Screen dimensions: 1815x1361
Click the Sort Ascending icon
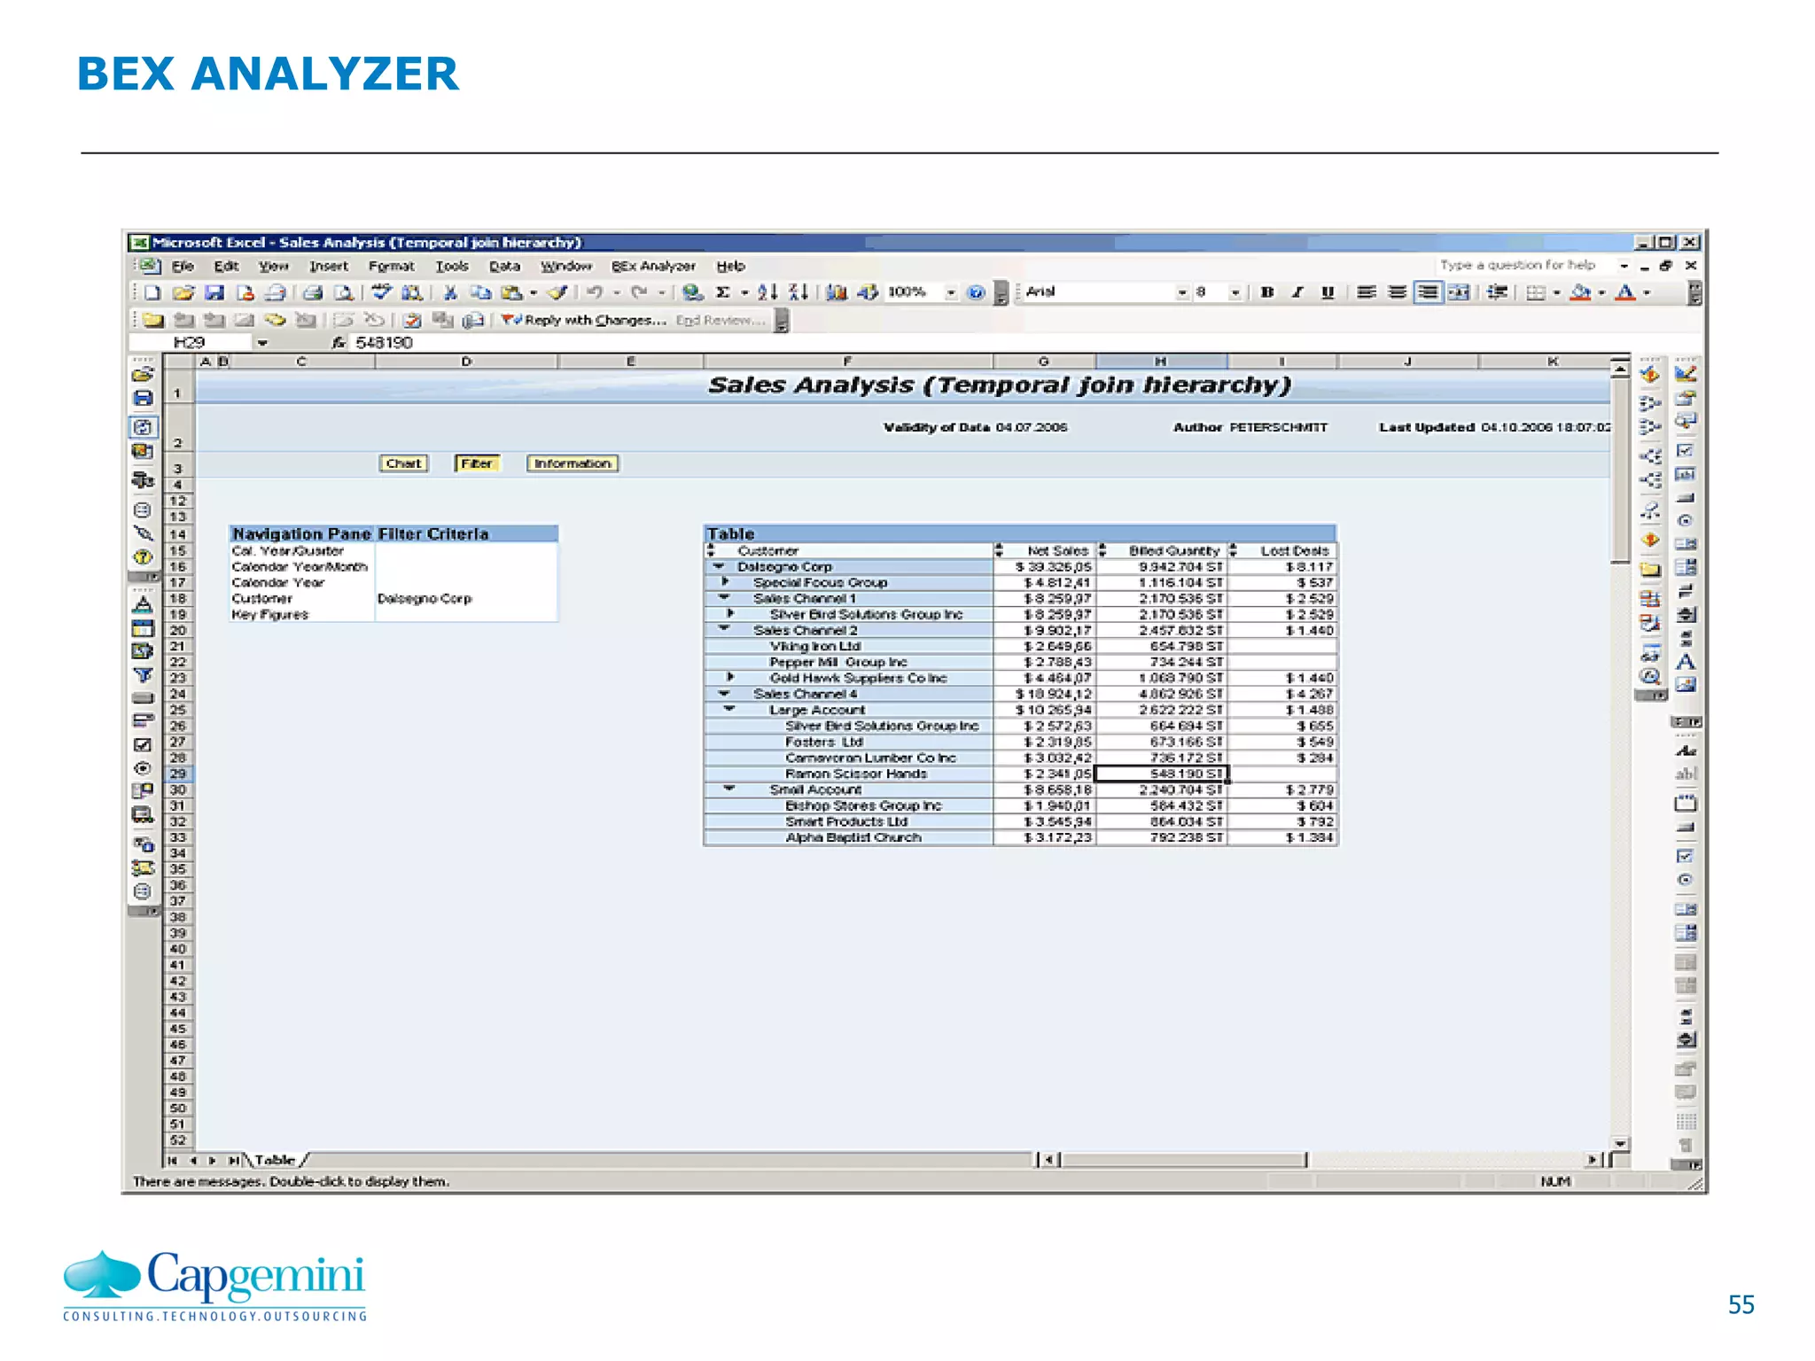767,292
